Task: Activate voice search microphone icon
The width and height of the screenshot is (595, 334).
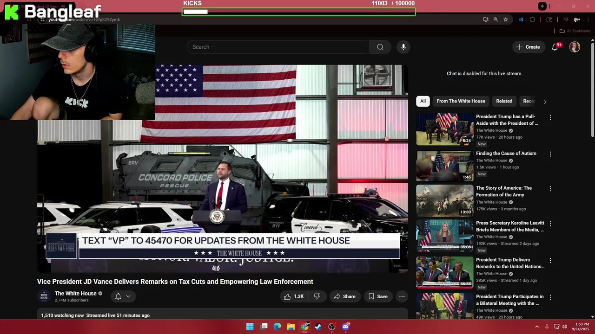Action: (x=403, y=47)
